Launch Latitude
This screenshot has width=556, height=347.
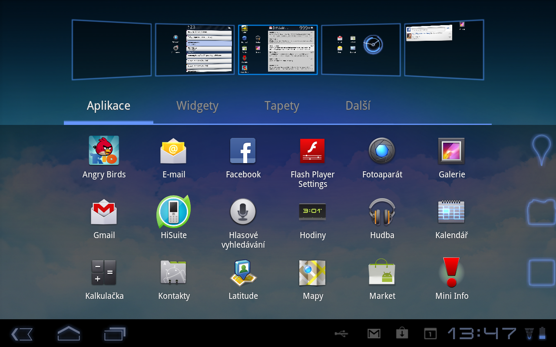click(243, 272)
